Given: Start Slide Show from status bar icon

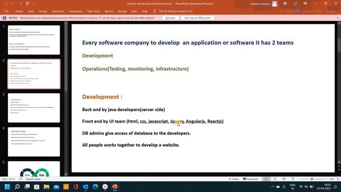Looking at the screenshot, I should 293,179.
